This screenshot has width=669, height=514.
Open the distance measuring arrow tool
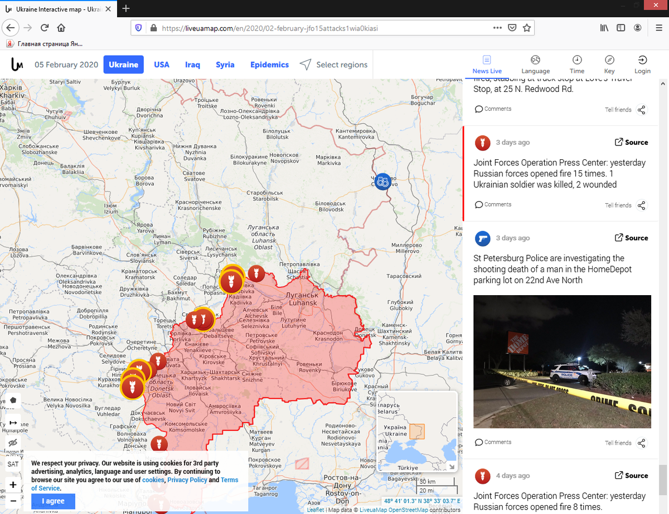pos(13,422)
